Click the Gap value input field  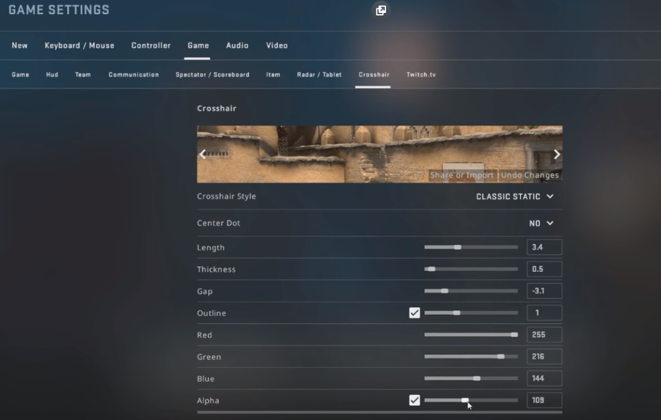point(544,291)
